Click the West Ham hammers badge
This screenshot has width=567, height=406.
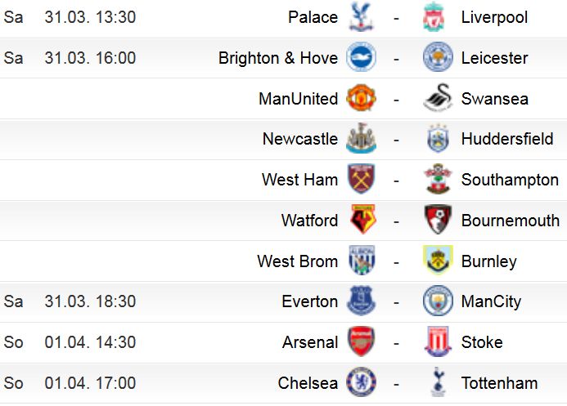(361, 179)
